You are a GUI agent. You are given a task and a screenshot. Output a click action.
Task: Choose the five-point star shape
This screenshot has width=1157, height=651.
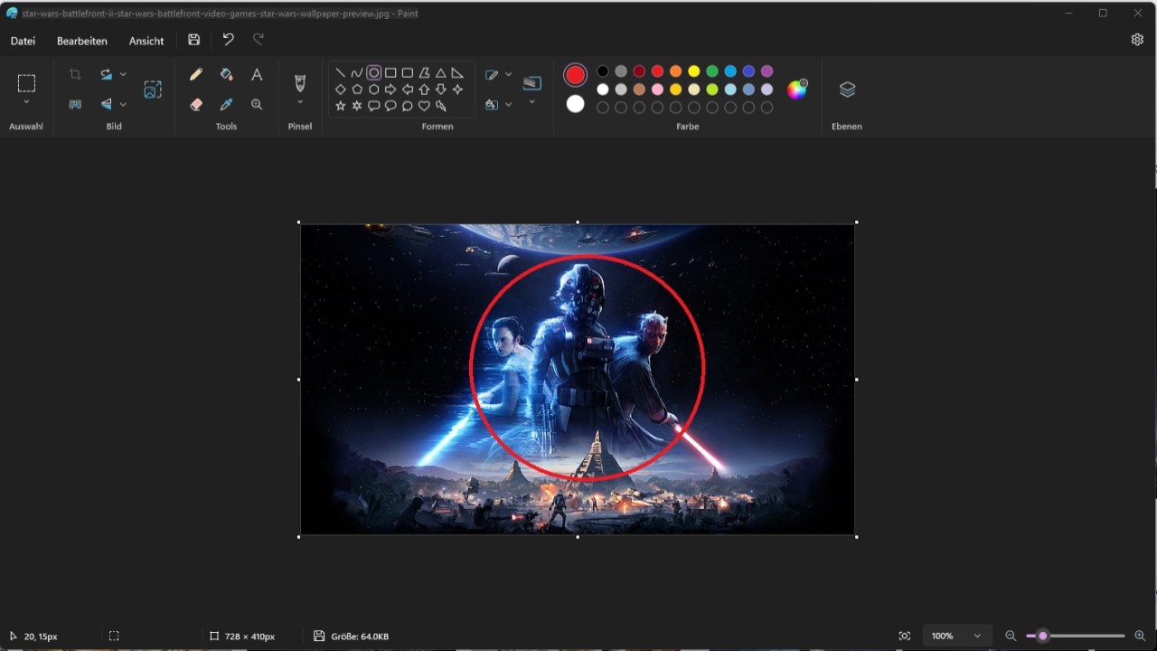click(340, 106)
